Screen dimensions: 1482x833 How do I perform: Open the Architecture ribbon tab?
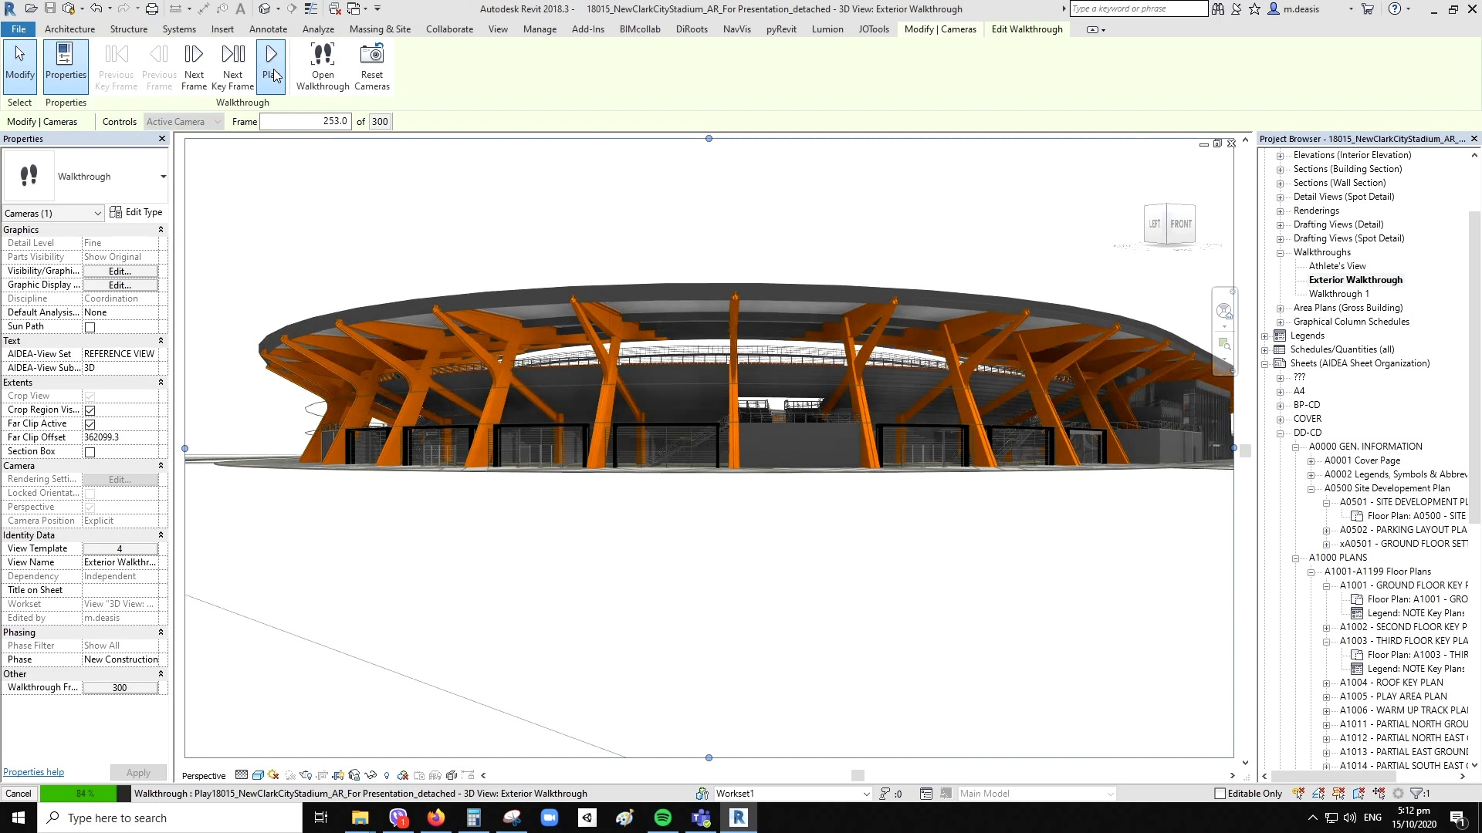tap(69, 29)
